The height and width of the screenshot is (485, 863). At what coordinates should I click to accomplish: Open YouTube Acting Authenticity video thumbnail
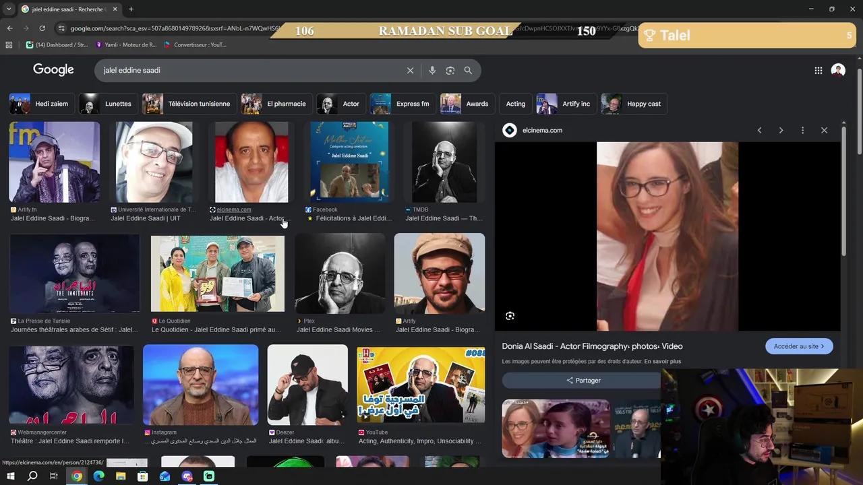coord(421,385)
